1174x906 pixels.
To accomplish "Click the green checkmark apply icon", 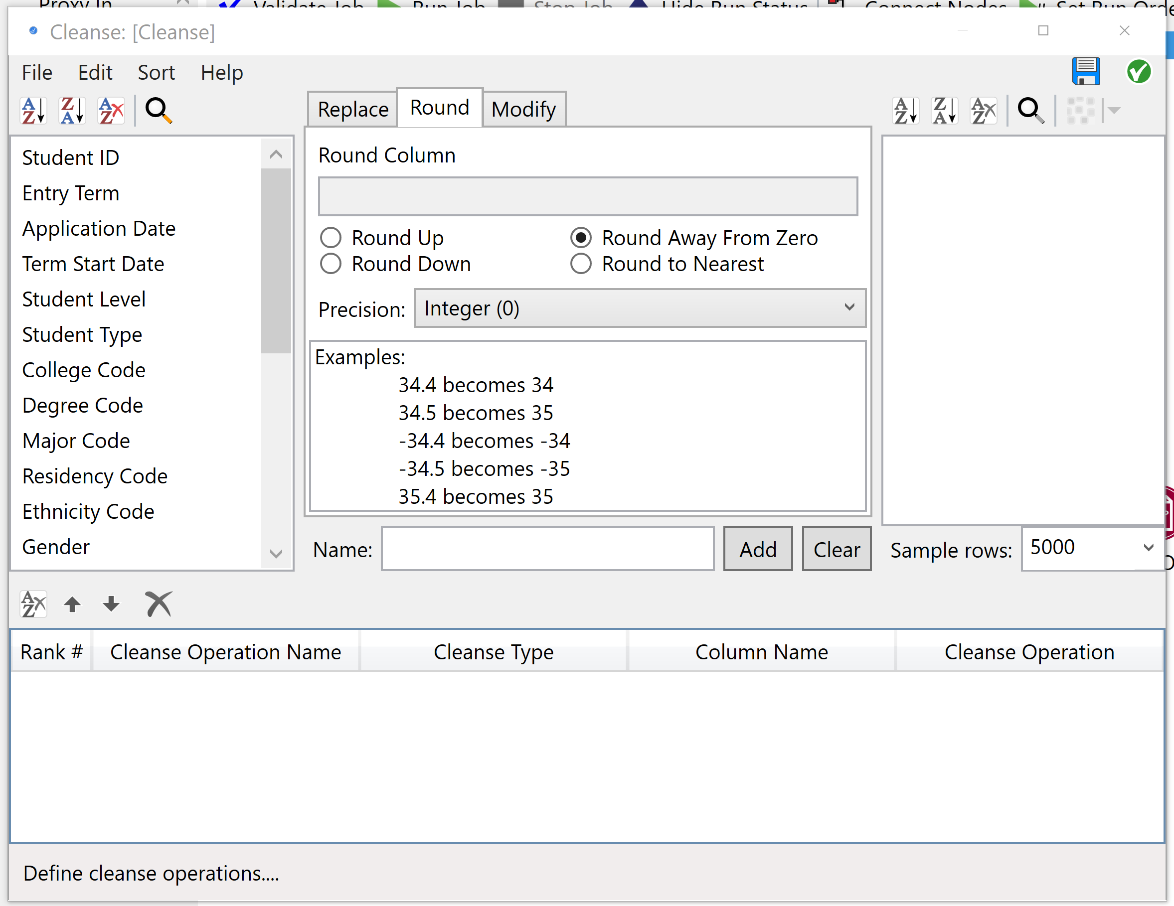I will tap(1138, 71).
